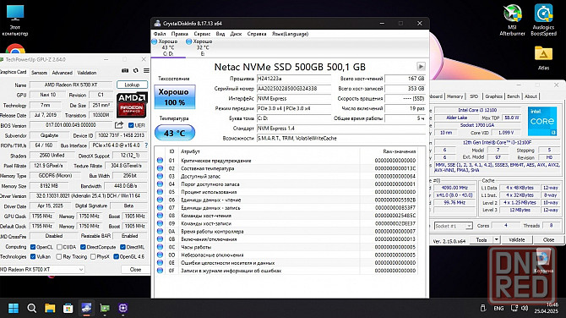Click the 43 °C temperature button

coord(175,133)
